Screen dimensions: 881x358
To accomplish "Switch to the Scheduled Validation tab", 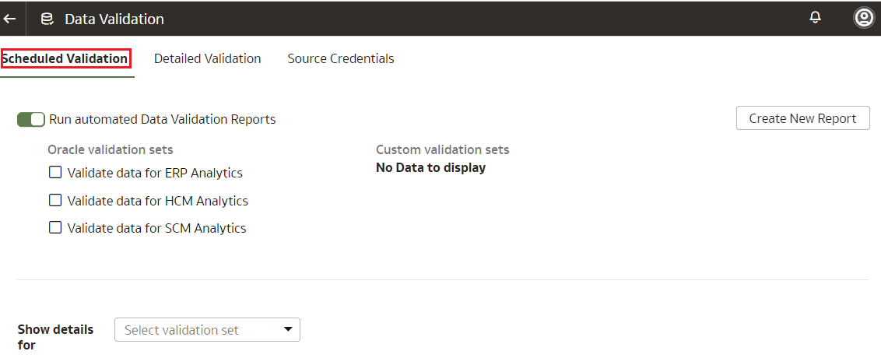I will pos(65,58).
